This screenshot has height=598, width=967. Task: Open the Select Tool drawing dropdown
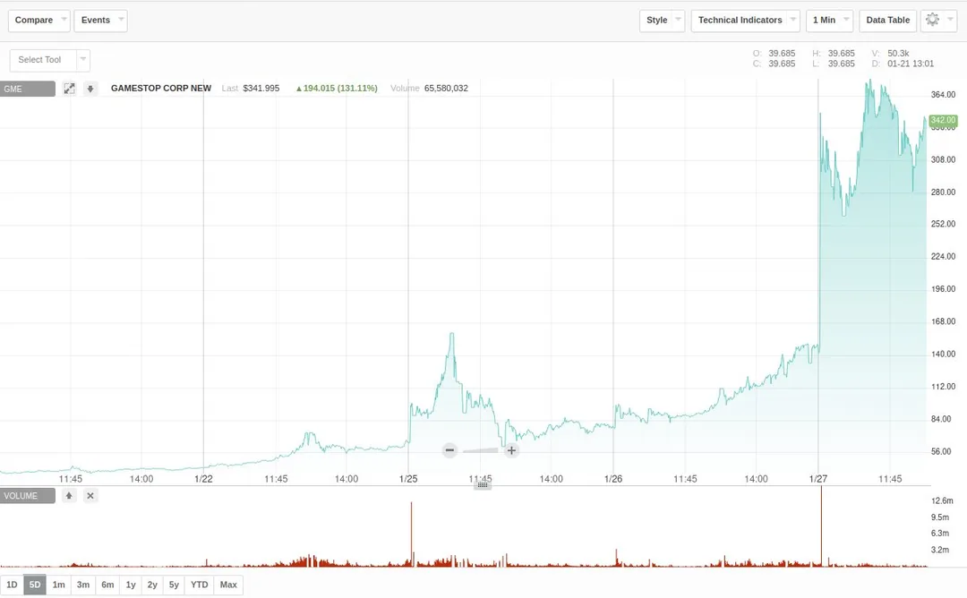click(50, 60)
